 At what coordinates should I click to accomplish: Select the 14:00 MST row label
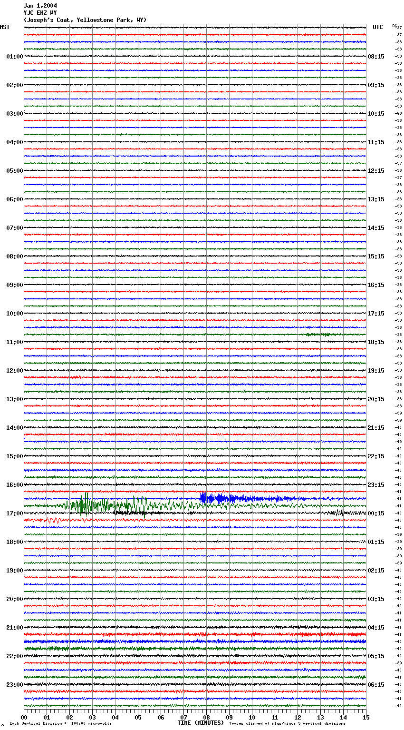(x=15, y=428)
